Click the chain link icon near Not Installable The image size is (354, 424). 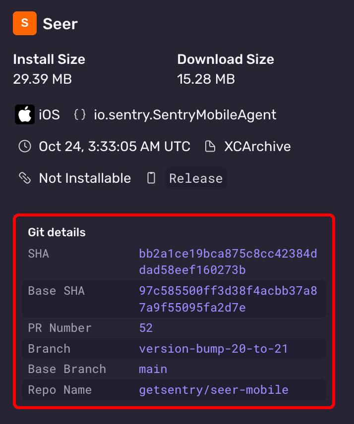tap(24, 178)
